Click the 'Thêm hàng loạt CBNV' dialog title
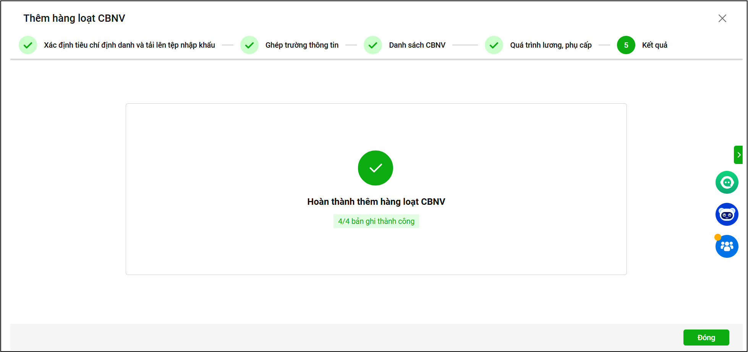The width and height of the screenshot is (748, 352). click(x=74, y=18)
